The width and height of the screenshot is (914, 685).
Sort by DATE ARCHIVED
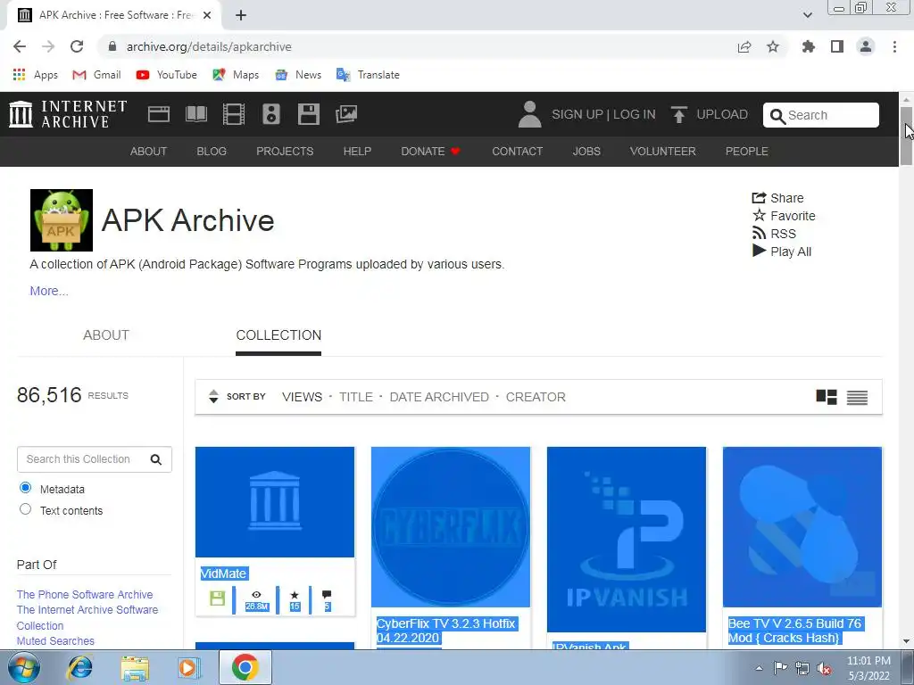(439, 397)
